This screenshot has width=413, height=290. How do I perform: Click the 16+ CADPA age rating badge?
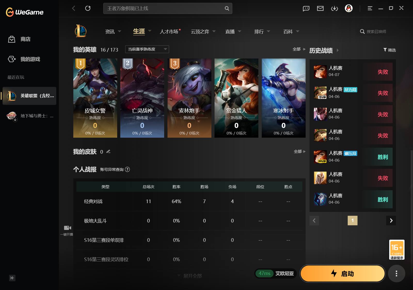tap(397, 250)
